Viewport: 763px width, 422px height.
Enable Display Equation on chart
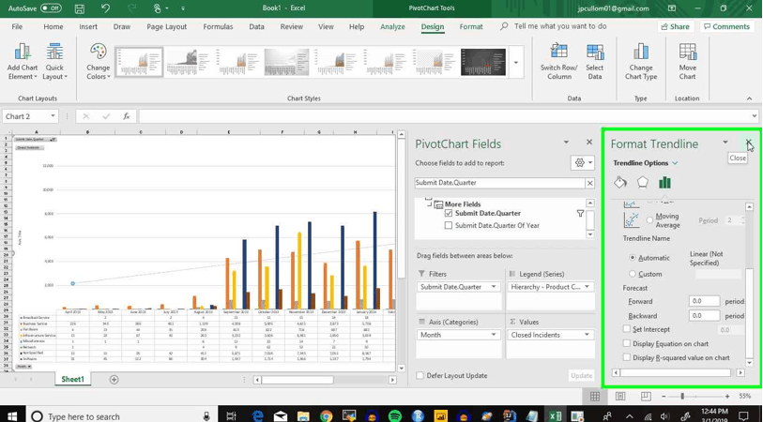(627, 343)
